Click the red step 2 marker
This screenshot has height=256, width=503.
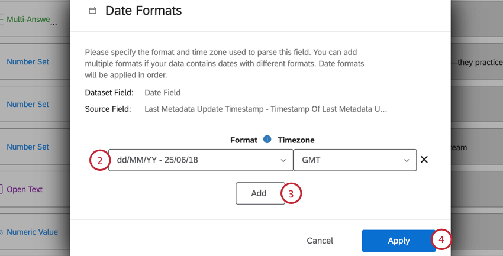pyautogui.click(x=100, y=160)
